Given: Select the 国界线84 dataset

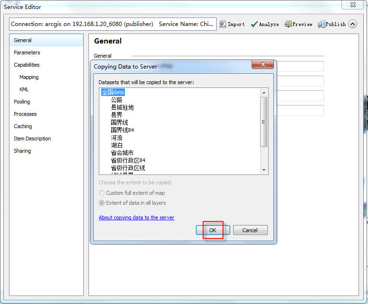Looking at the screenshot, I should (x=123, y=130).
